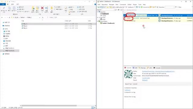Click the move to (이동 위치) icon

[33, 8]
